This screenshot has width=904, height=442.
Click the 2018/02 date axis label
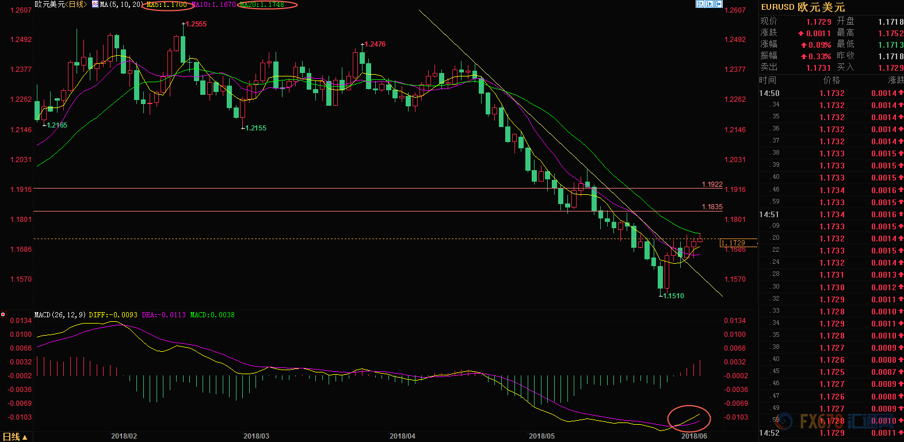pyautogui.click(x=124, y=436)
